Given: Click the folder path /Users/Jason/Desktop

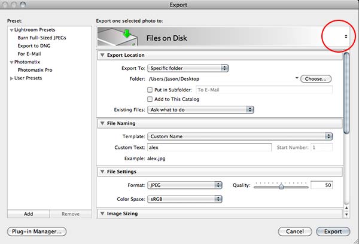Looking at the screenshot, I should click(174, 79).
